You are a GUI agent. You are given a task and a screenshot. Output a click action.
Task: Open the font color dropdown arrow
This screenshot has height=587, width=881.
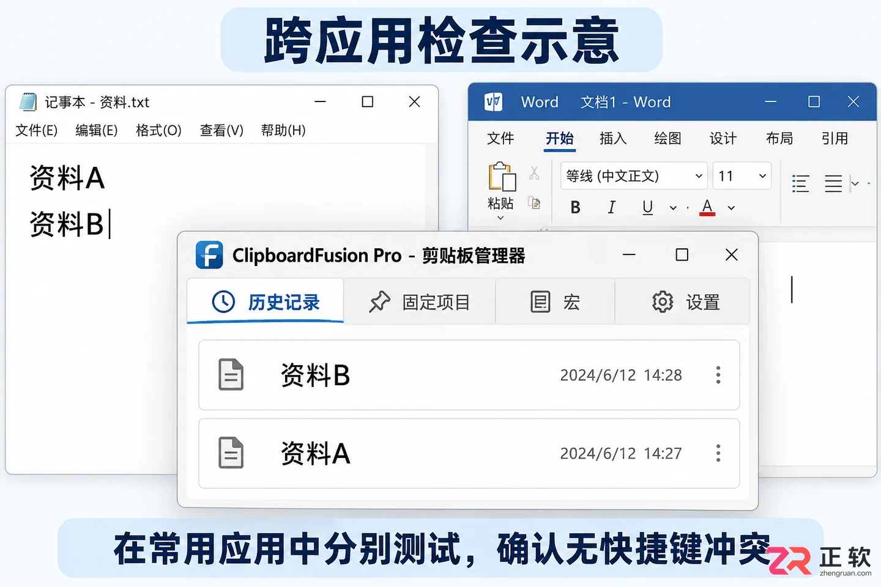coord(731,208)
